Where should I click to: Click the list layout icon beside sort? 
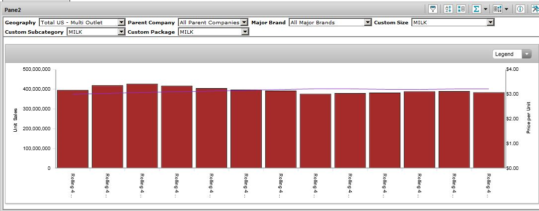461,9
